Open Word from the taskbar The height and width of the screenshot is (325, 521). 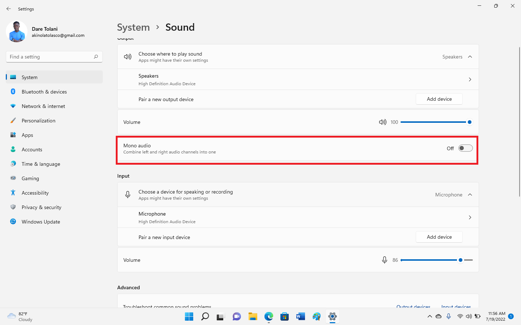(300, 317)
